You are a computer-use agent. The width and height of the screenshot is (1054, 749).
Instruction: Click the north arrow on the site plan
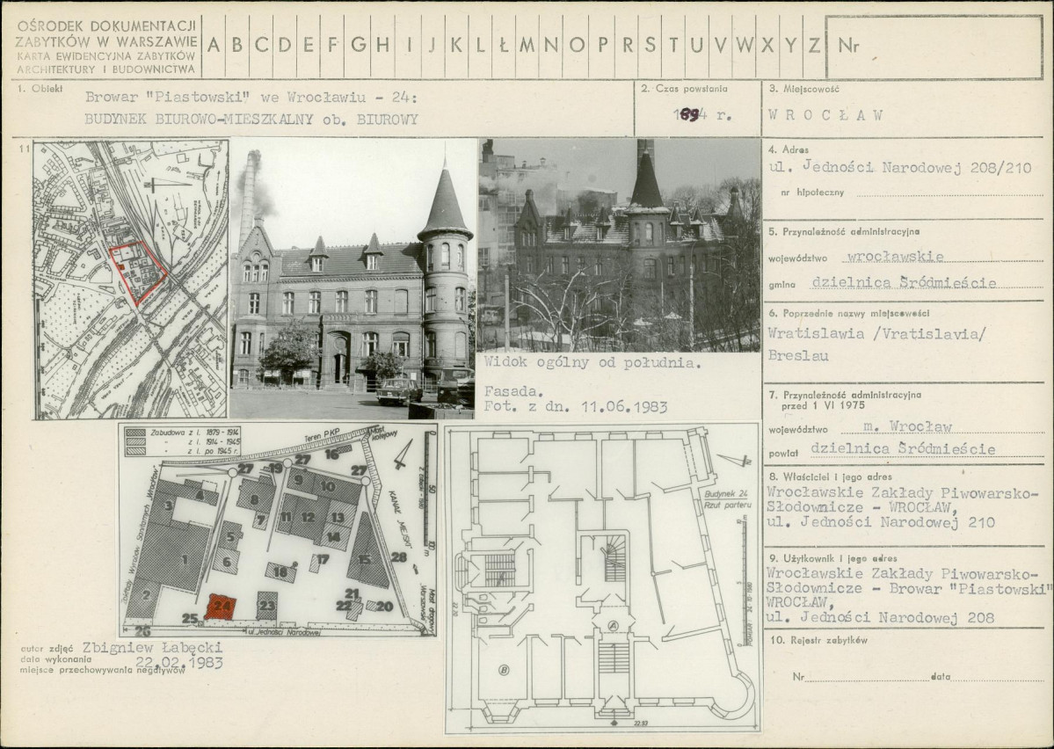(403, 455)
